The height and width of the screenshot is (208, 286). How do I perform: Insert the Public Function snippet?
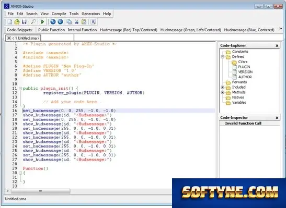(51, 30)
